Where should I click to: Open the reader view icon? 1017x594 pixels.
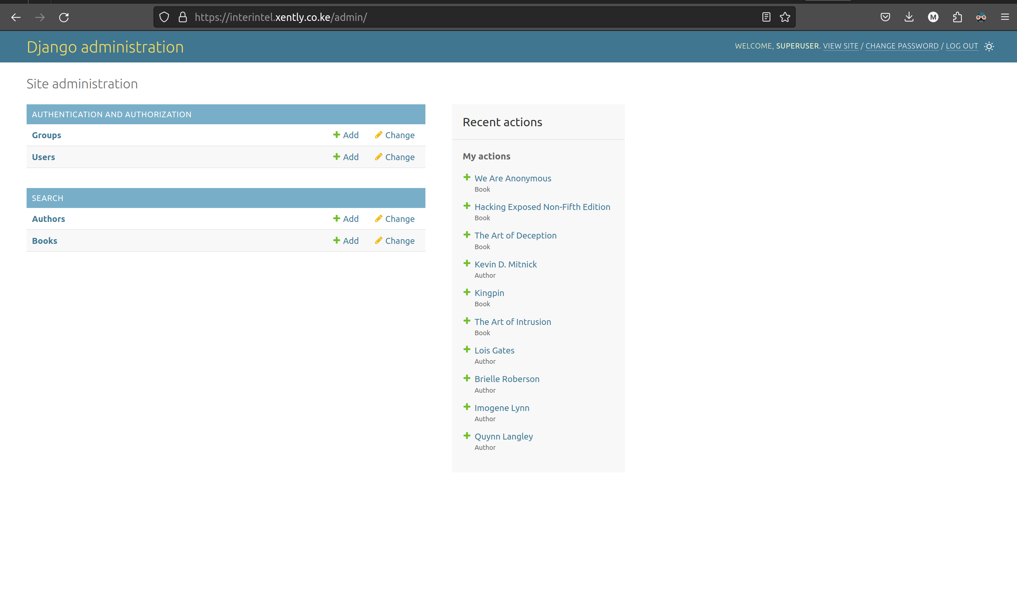pyautogui.click(x=766, y=17)
